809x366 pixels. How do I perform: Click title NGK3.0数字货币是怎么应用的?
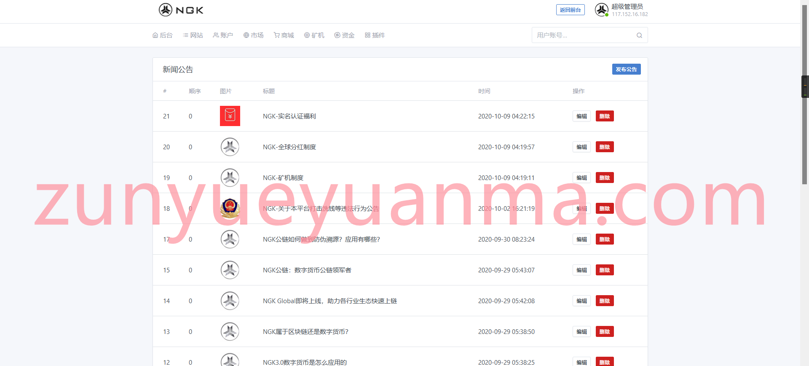305,362
